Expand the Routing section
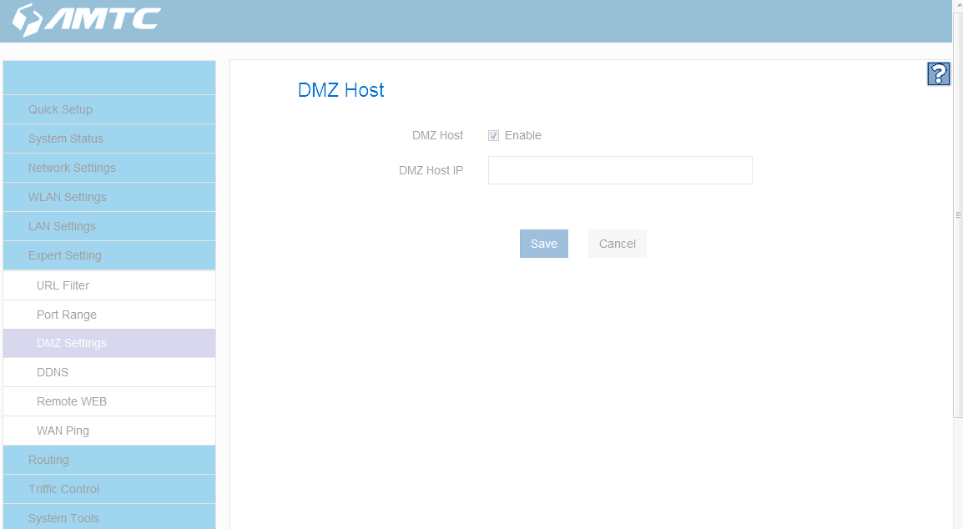 (x=109, y=461)
